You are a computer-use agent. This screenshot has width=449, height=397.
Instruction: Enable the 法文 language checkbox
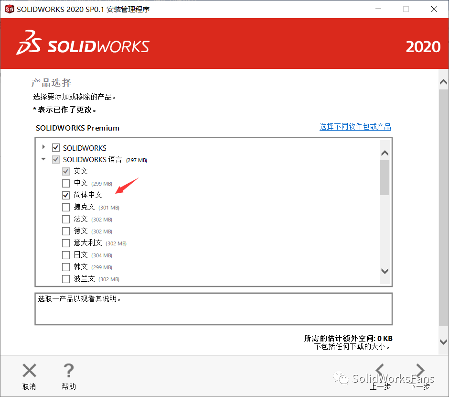[x=66, y=219]
